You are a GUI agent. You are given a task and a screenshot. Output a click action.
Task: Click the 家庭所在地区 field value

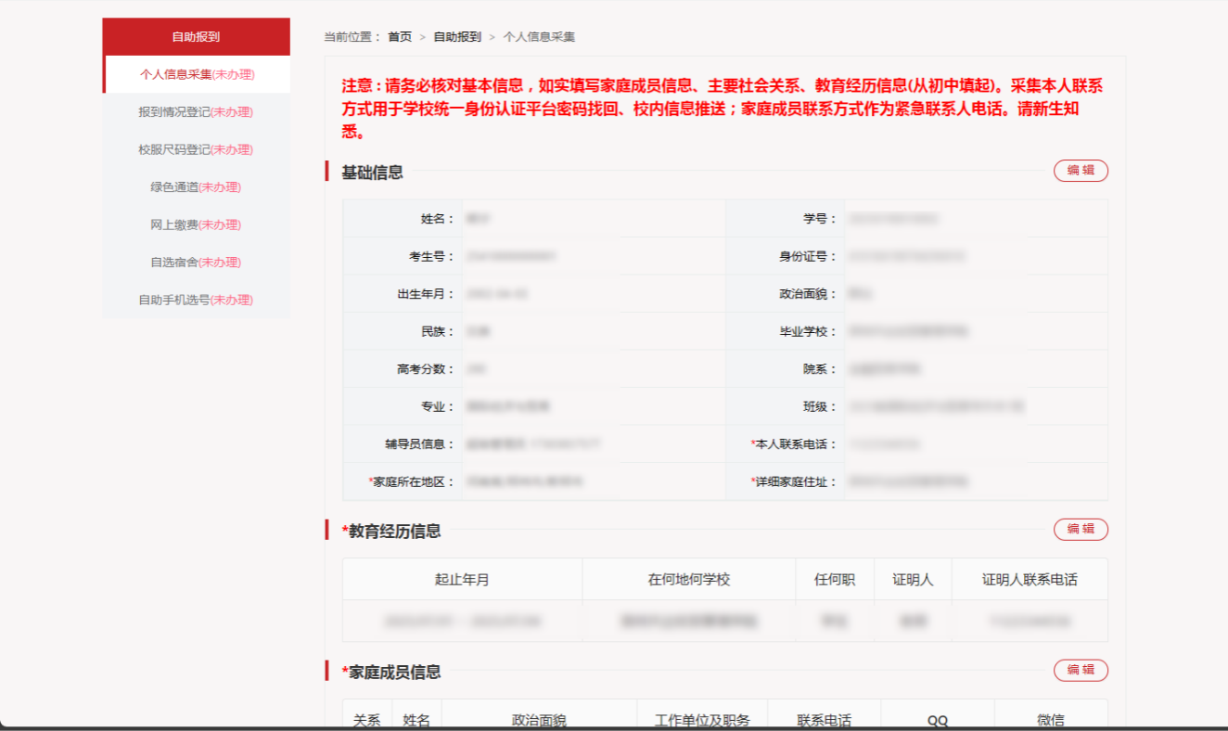pyautogui.click(x=525, y=482)
